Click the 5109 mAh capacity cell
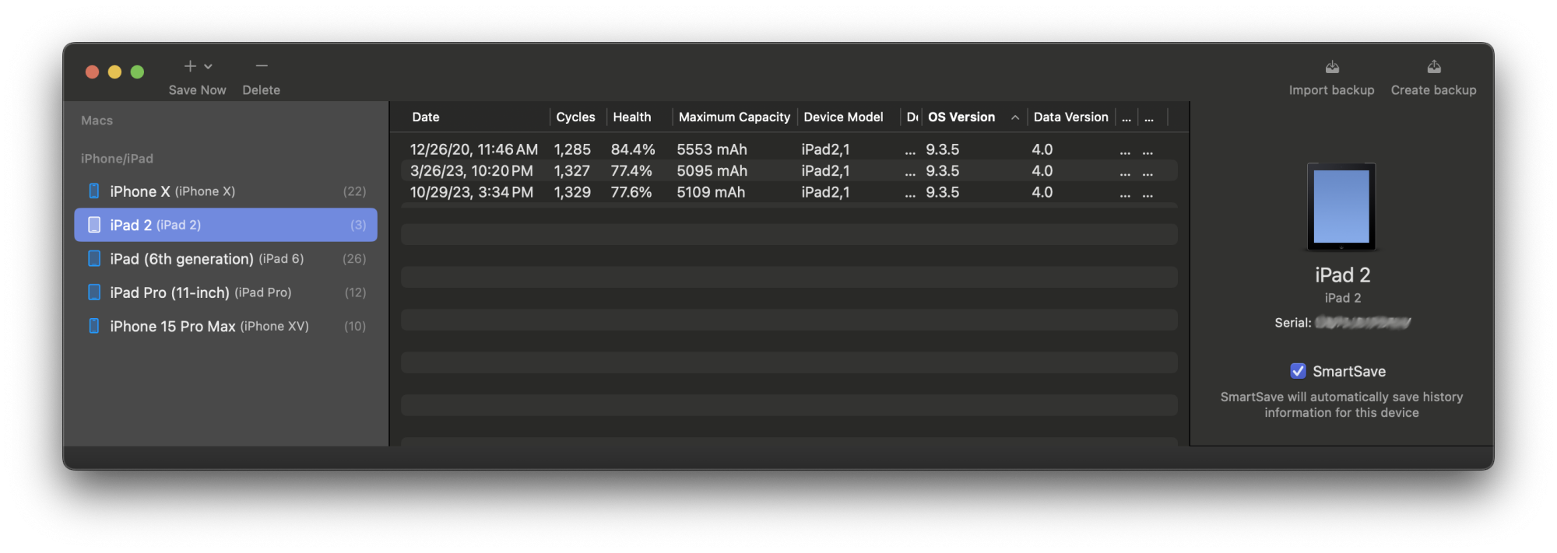 click(711, 192)
